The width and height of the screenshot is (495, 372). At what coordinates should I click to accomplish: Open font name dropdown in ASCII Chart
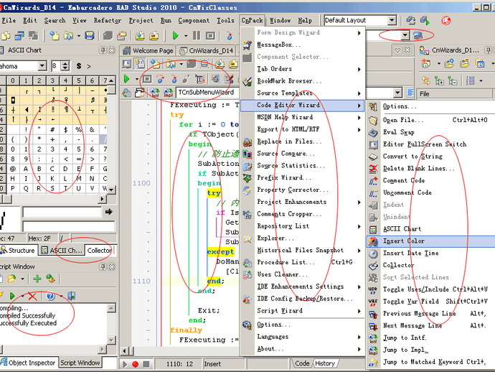[x=42, y=66]
